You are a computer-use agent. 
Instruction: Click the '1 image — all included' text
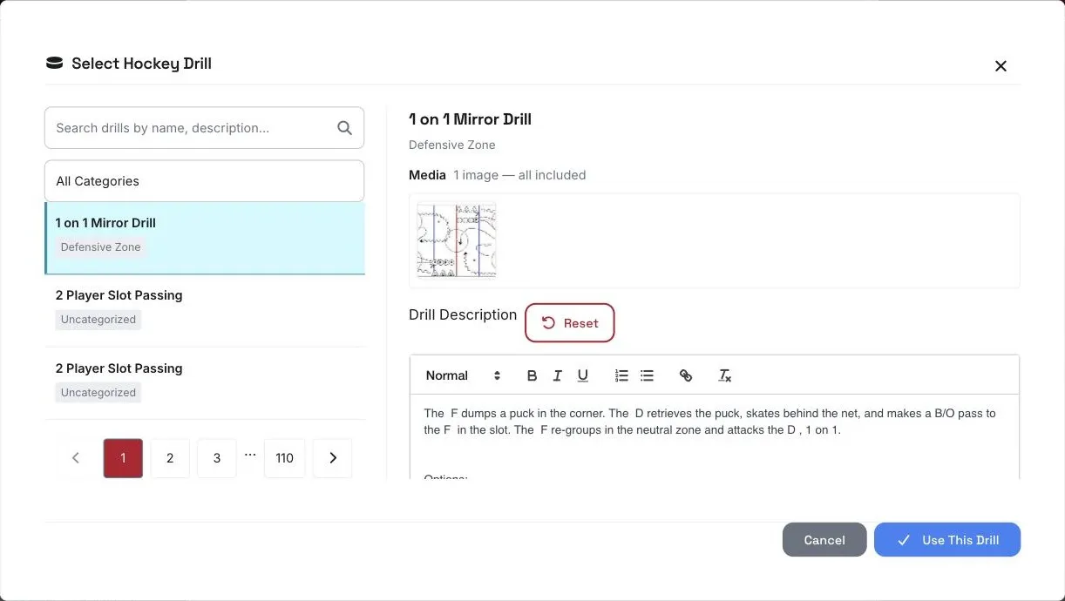tap(519, 175)
